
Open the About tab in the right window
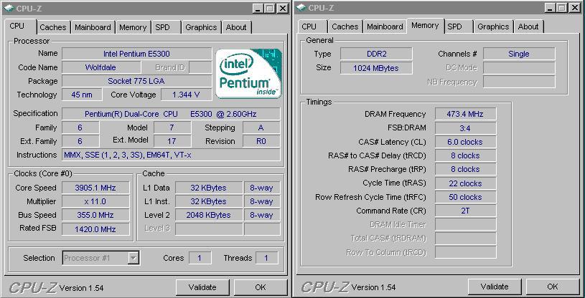point(528,27)
